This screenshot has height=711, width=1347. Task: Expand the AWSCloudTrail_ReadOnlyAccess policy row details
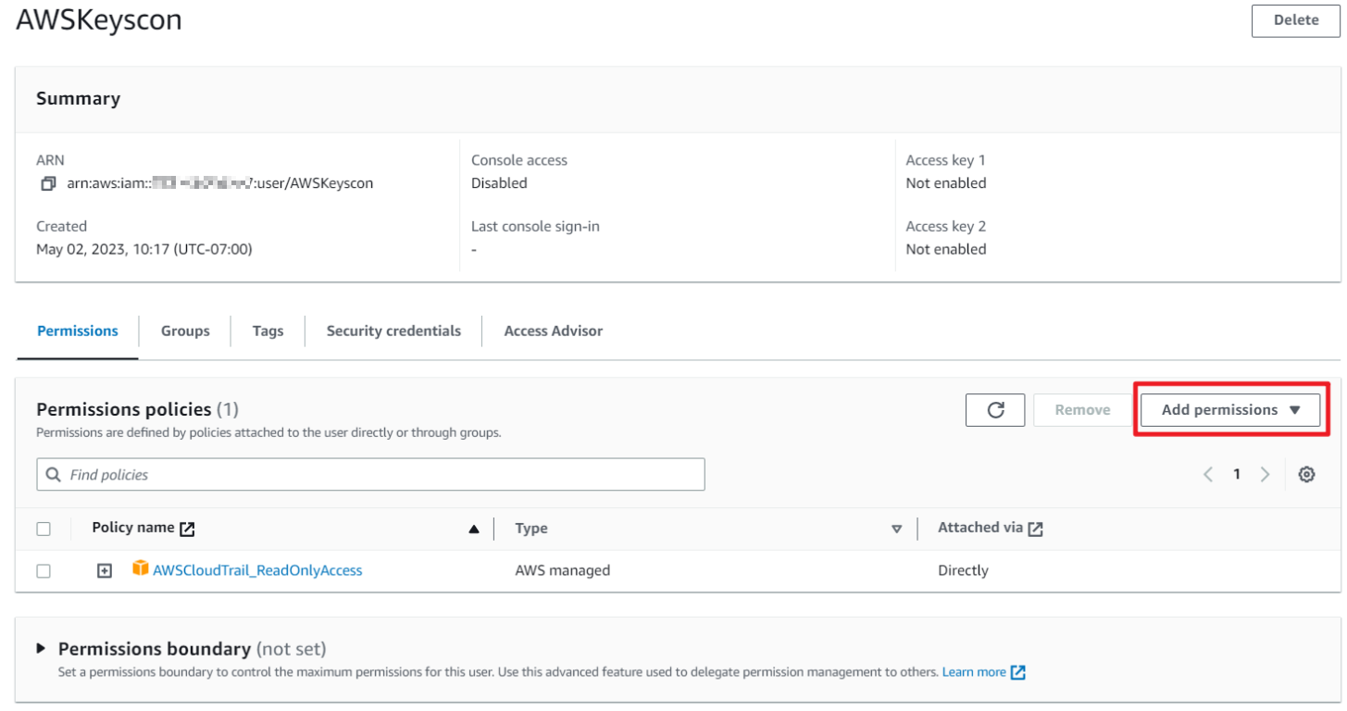pos(105,571)
